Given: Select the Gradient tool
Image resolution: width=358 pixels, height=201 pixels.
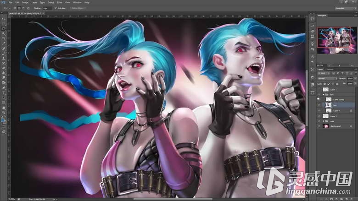Looking at the screenshot, I should point(4,73).
